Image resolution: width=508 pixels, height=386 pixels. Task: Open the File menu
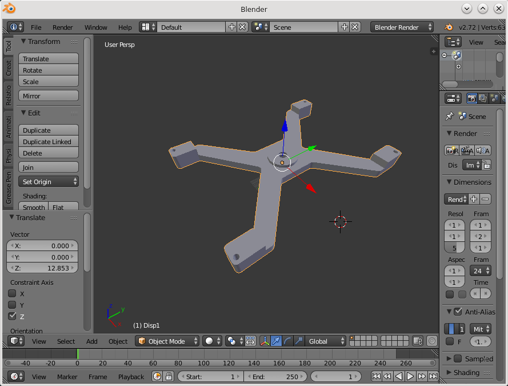36,27
